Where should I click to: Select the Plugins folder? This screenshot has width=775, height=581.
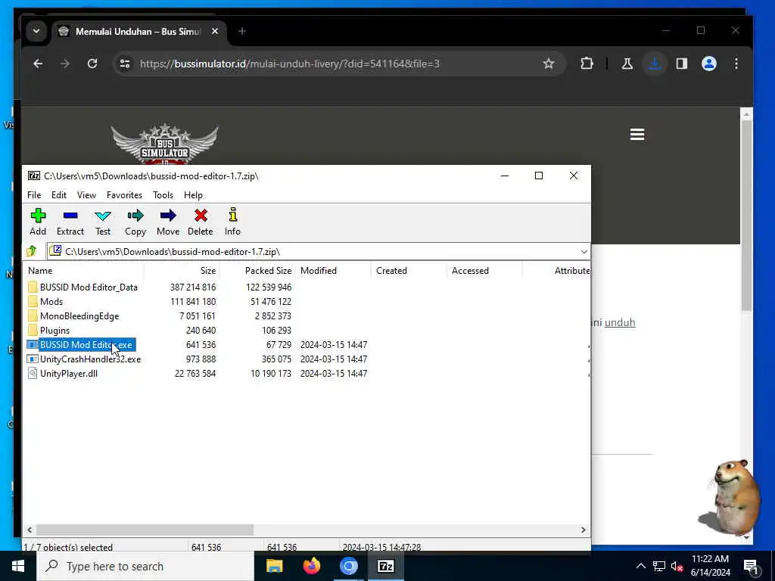54,330
